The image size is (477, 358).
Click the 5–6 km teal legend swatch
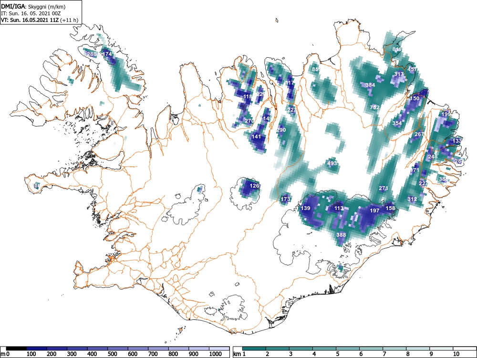(348, 348)
